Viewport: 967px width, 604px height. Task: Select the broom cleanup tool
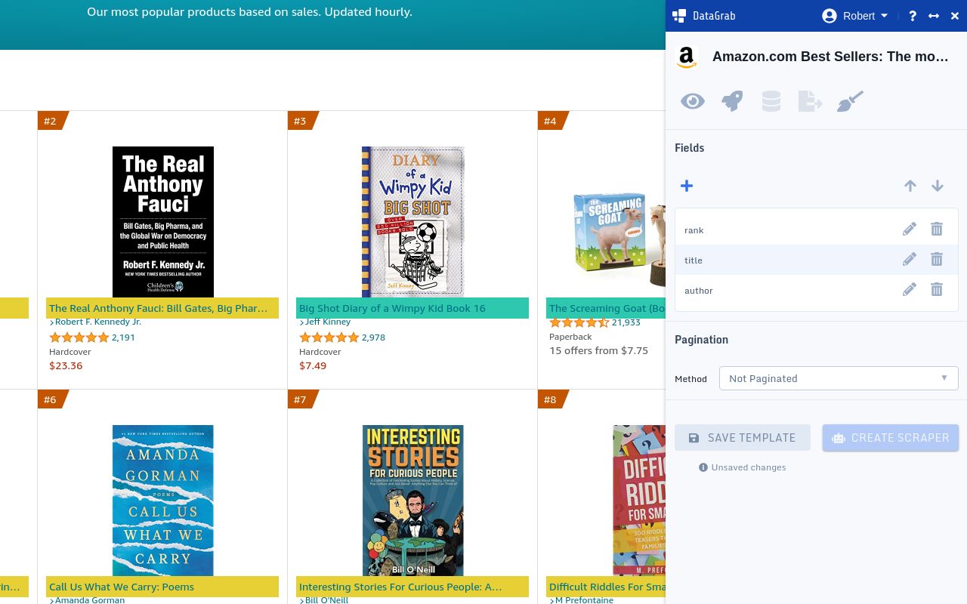point(850,101)
